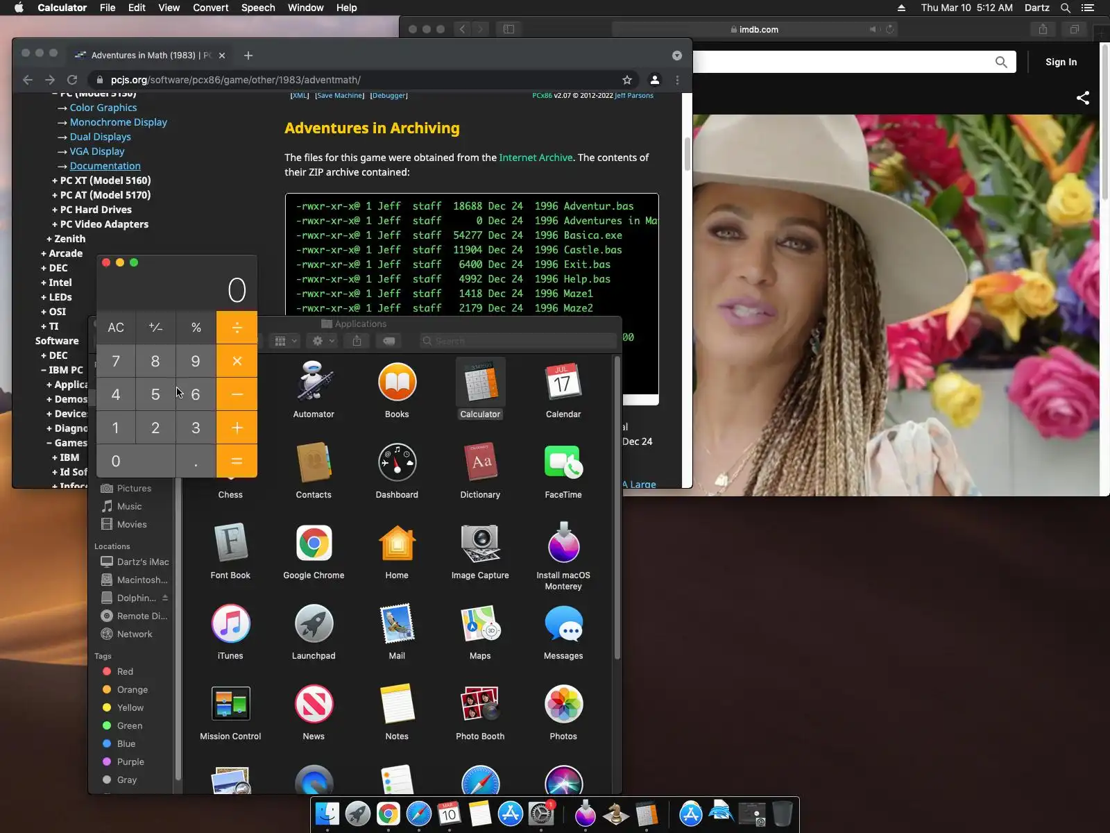Open Automator in the Applications window
The image size is (1110, 833).
(314, 382)
